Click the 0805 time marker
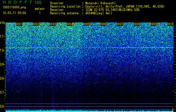Screen dimensions: 176x112 pos(86,24)
